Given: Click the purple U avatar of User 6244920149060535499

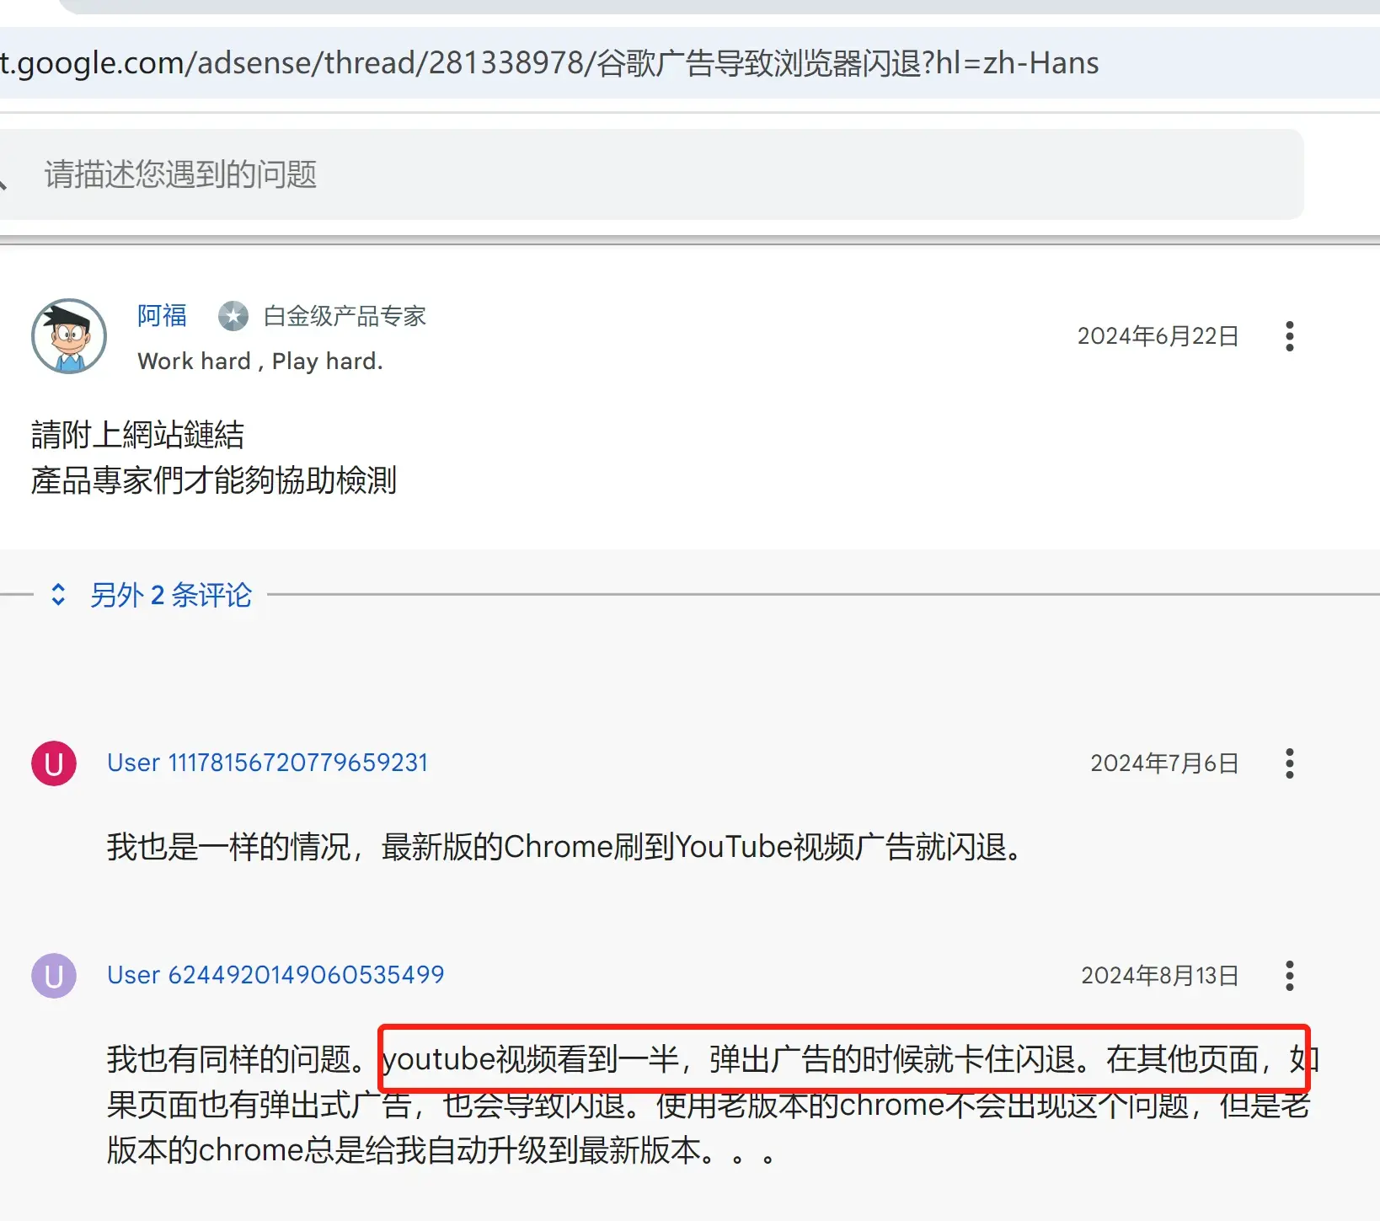Looking at the screenshot, I should click(54, 976).
